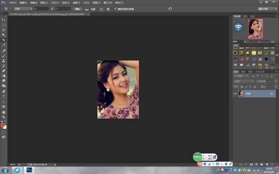Image resolution: width=279 pixels, height=174 pixels.
Task: Select the Dodge tool
Action: (x=4, y=86)
